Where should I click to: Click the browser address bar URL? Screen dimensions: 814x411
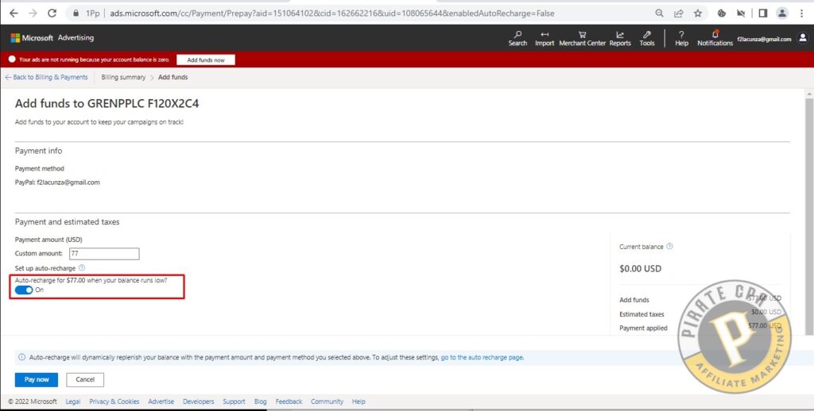332,13
